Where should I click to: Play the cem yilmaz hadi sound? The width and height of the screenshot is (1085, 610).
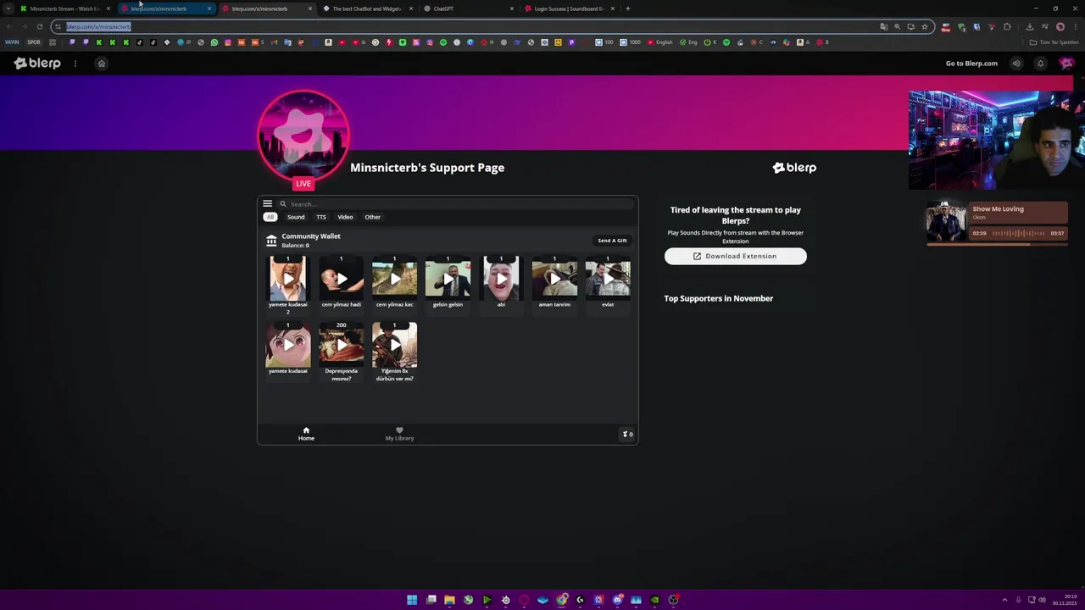click(342, 279)
